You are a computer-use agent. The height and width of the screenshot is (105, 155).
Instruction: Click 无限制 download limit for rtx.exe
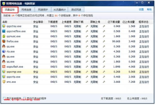(77, 51)
